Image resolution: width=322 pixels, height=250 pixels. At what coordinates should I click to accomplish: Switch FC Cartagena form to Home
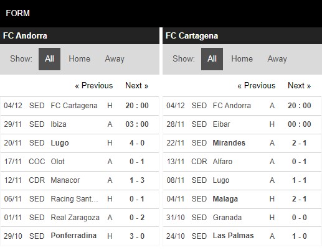click(x=242, y=59)
